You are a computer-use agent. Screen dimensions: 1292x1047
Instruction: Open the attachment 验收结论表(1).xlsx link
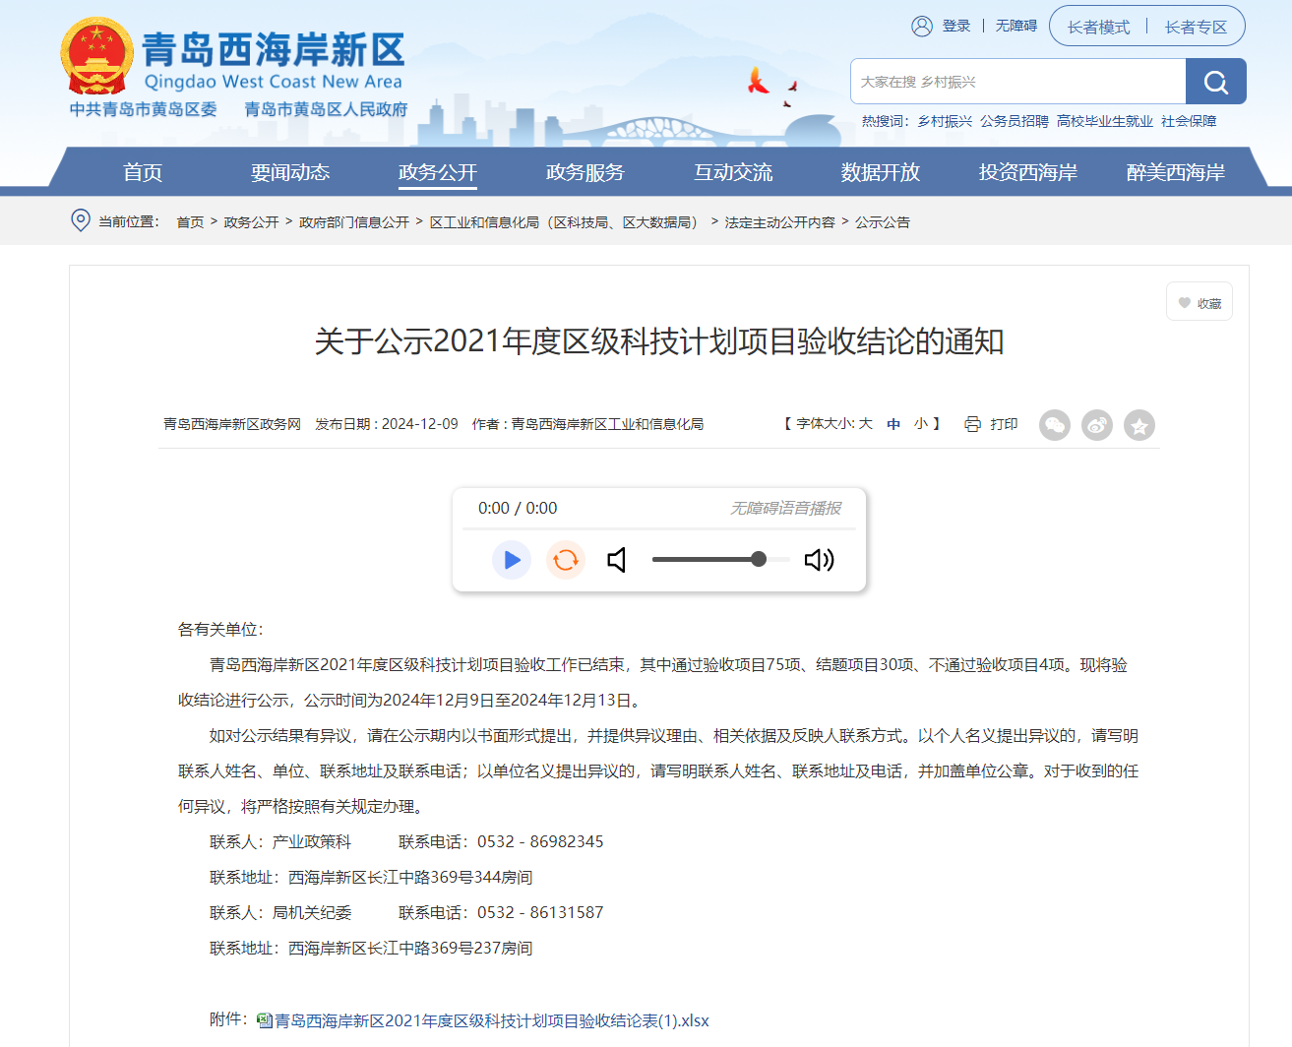pos(492,1021)
